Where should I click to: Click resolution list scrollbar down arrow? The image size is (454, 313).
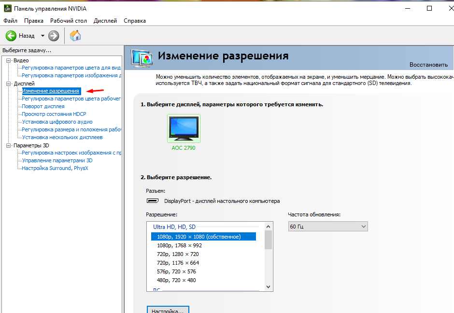pyautogui.click(x=269, y=287)
